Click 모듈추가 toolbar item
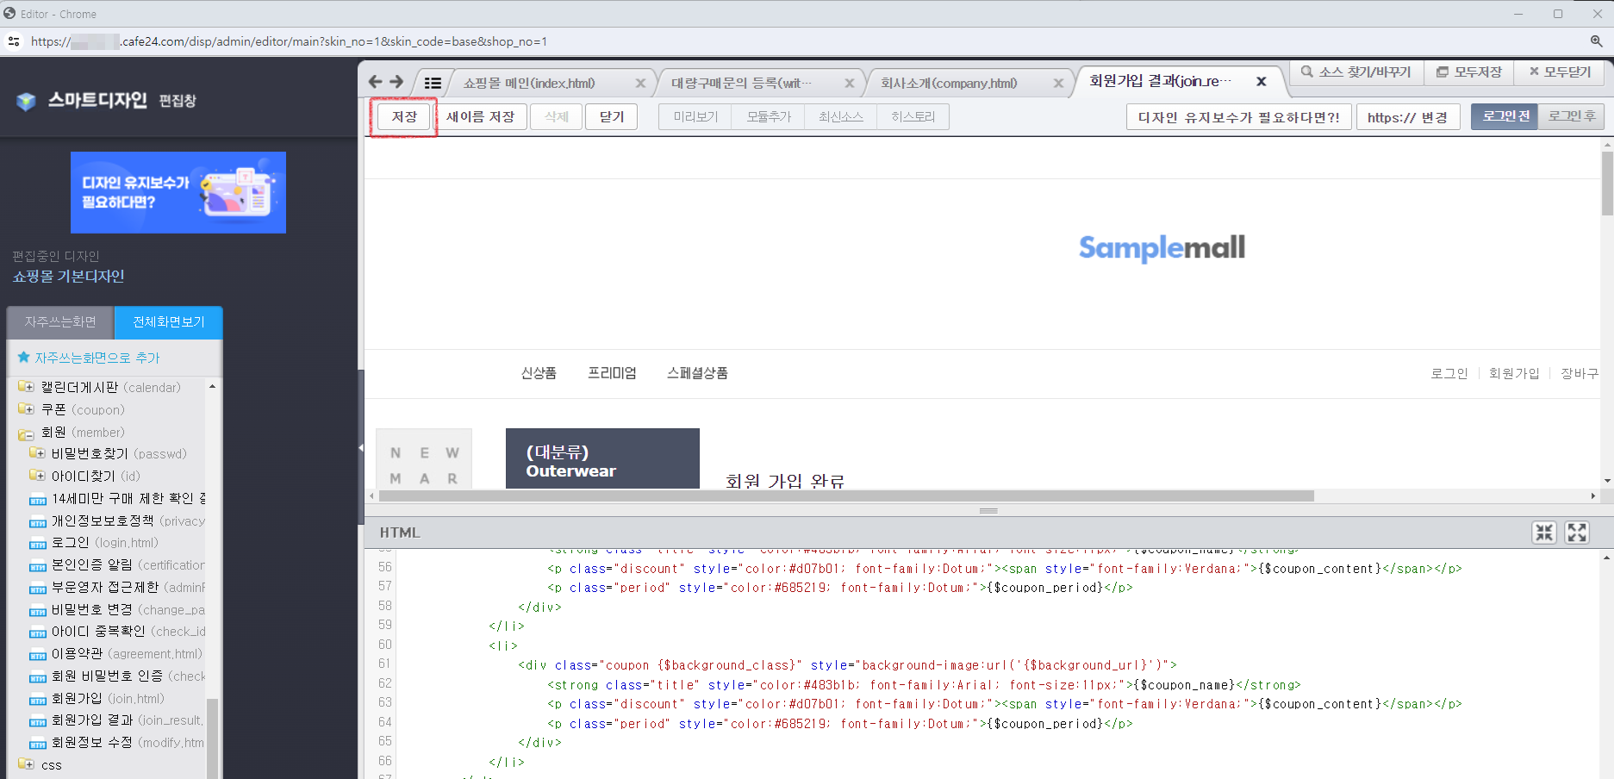 click(769, 116)
